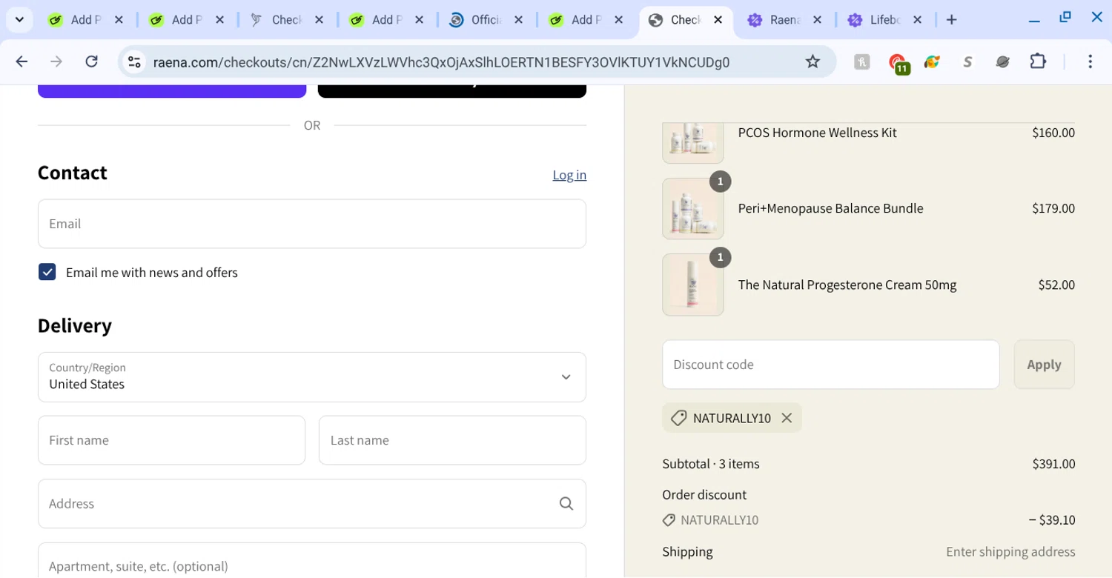This screenshot has height=578, width=1112.
Task: Click the $52.00 price
Action: point(1056,285)
